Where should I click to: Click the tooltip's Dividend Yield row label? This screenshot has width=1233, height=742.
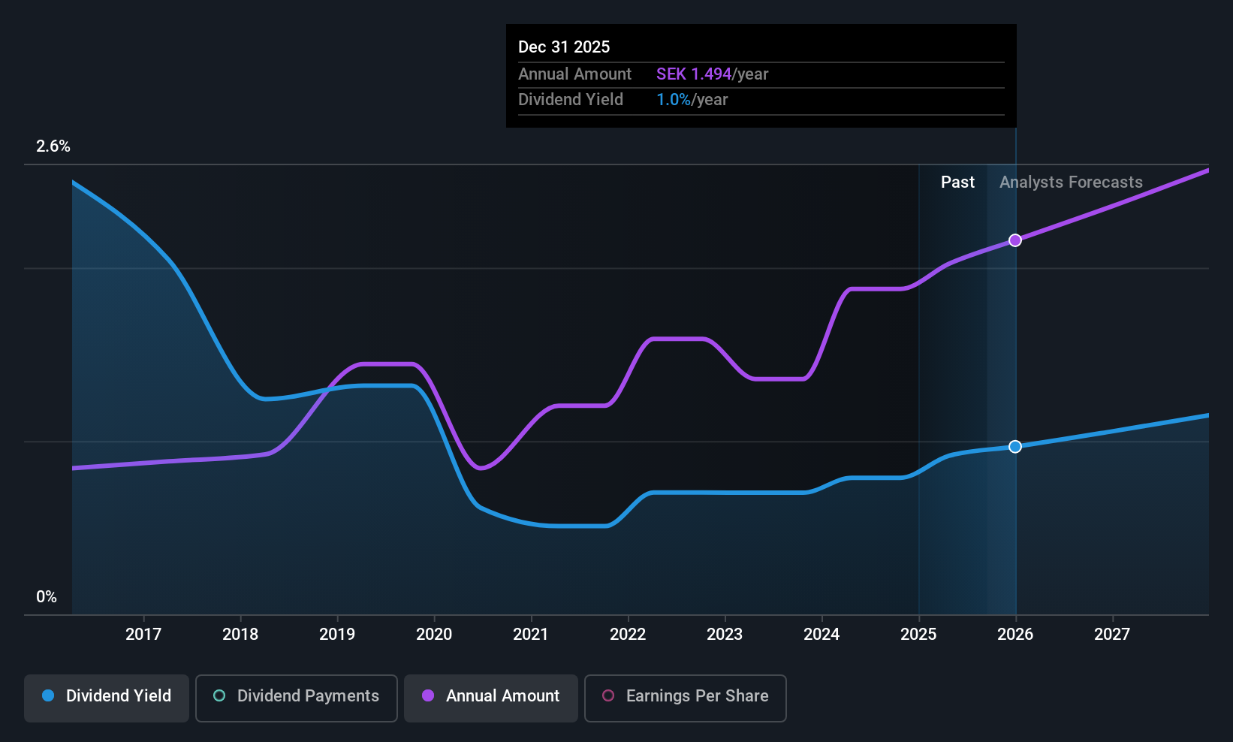(x=571, y=100)
